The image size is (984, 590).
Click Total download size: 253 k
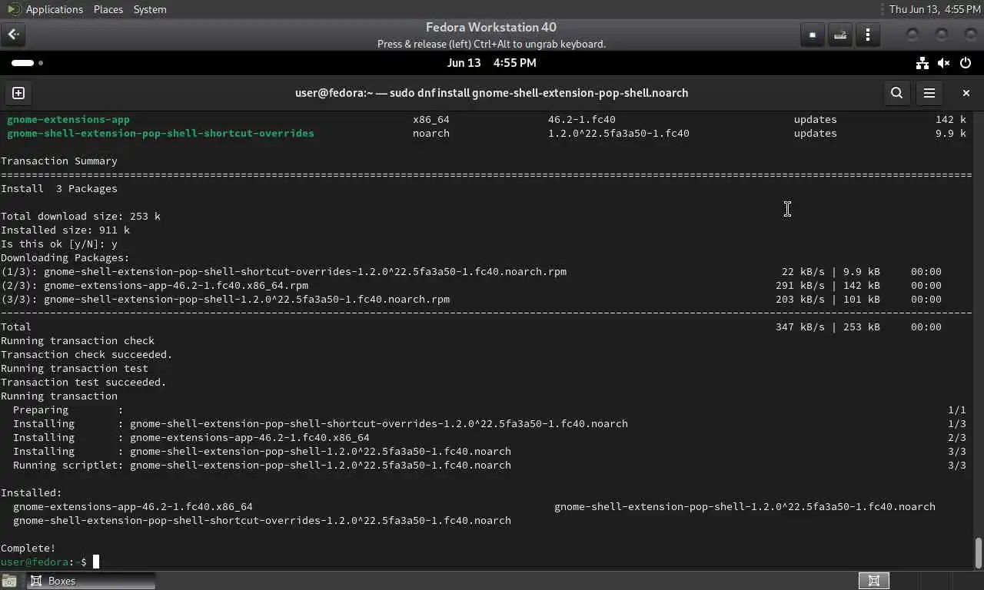point(81,216)
